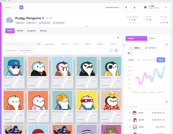Screen dimensions: 173x134
Task: Select the Offers tab
Action: pos(152,38)
